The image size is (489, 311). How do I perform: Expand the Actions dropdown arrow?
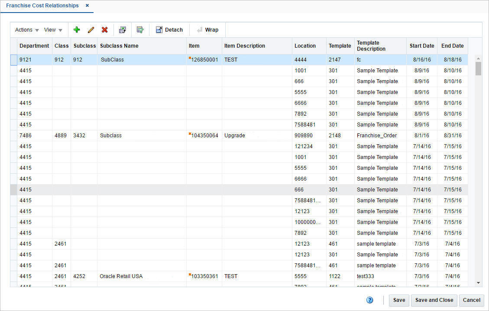[36, 30]
